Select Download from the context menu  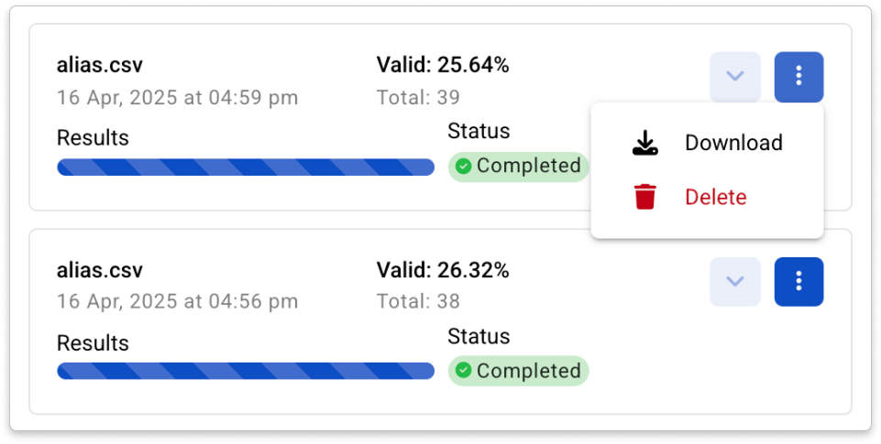(732, 143)
